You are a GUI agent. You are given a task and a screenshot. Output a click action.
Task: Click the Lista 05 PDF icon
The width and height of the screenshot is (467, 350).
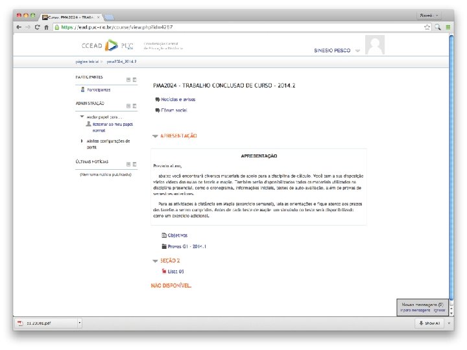coord(164,271)
